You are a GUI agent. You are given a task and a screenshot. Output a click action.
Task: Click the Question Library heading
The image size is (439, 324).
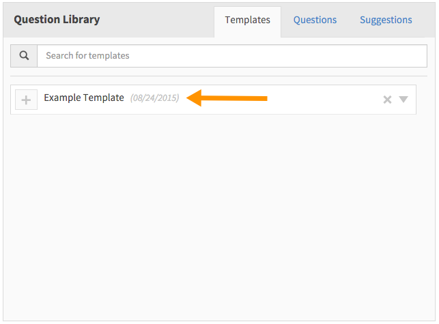point(57,20)
